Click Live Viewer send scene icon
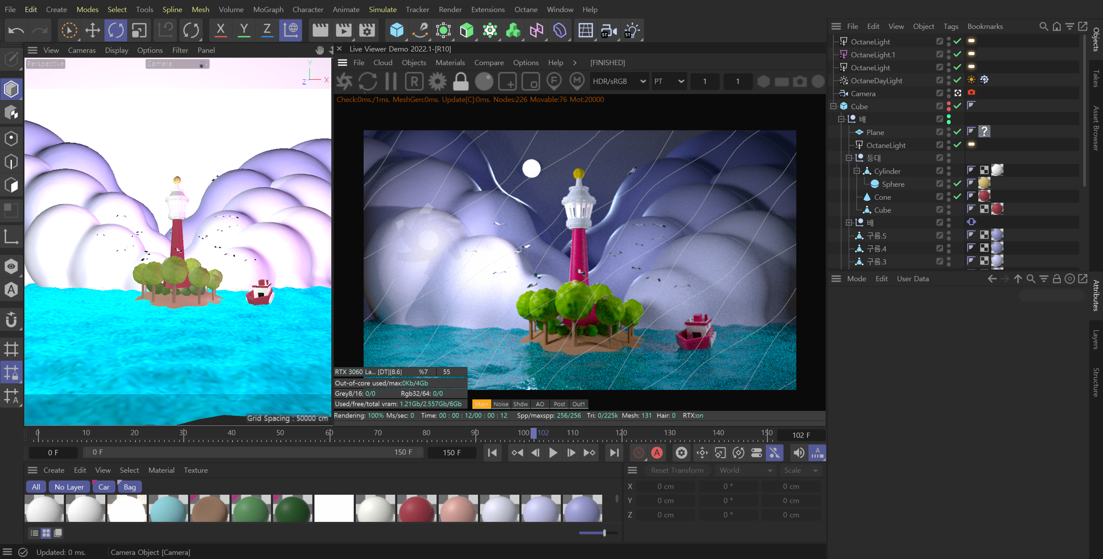The height and width of the screenshot is (559, 1103). pos(344,81)
